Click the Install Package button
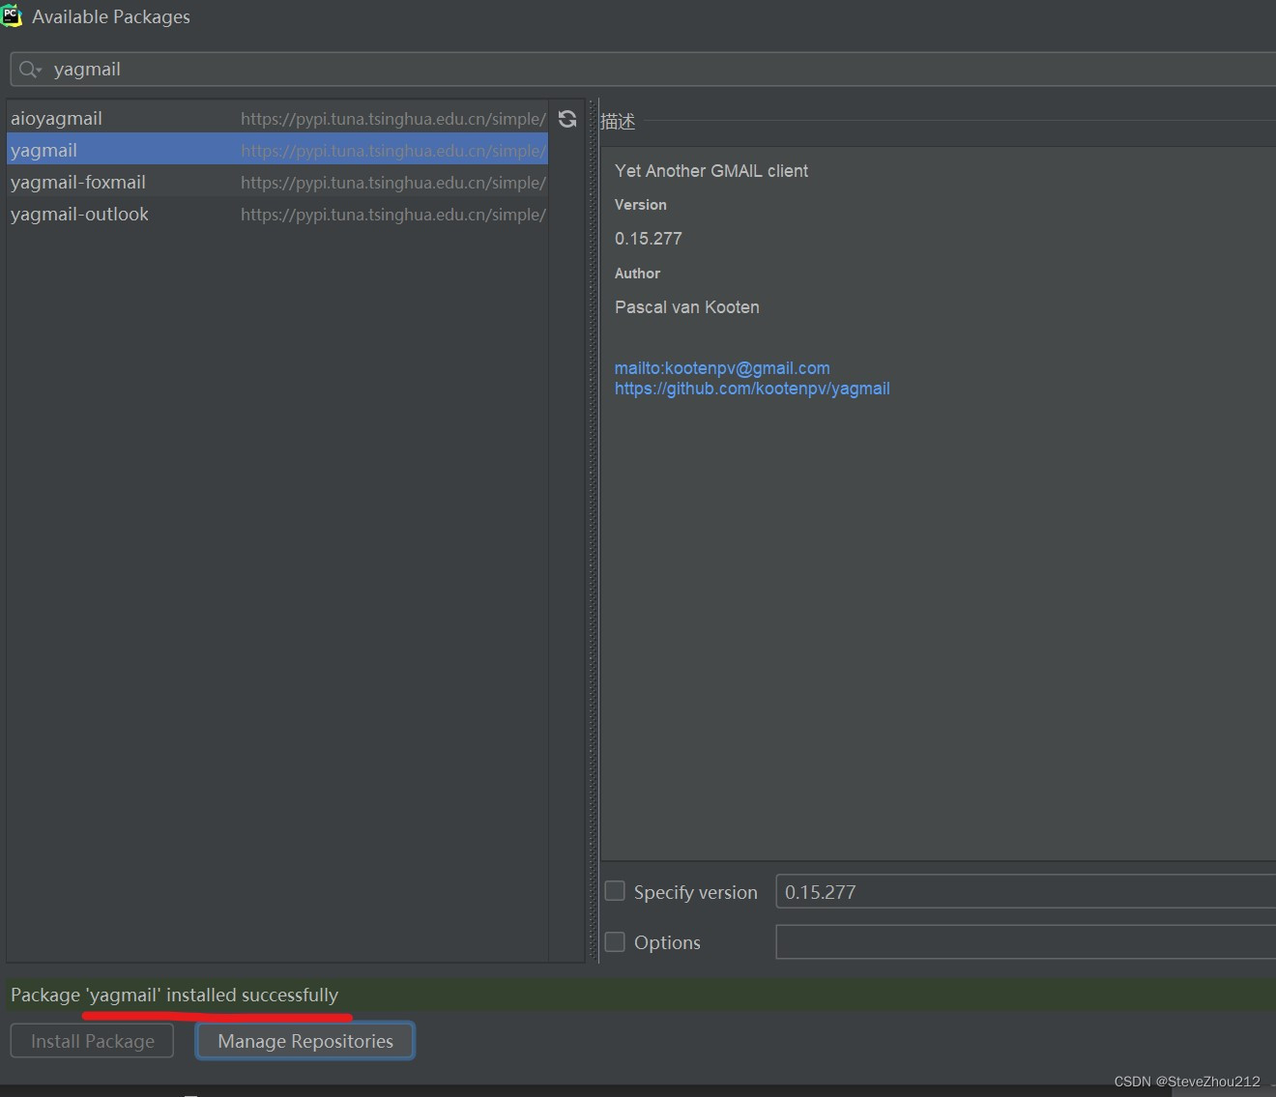 point(93,1041)
